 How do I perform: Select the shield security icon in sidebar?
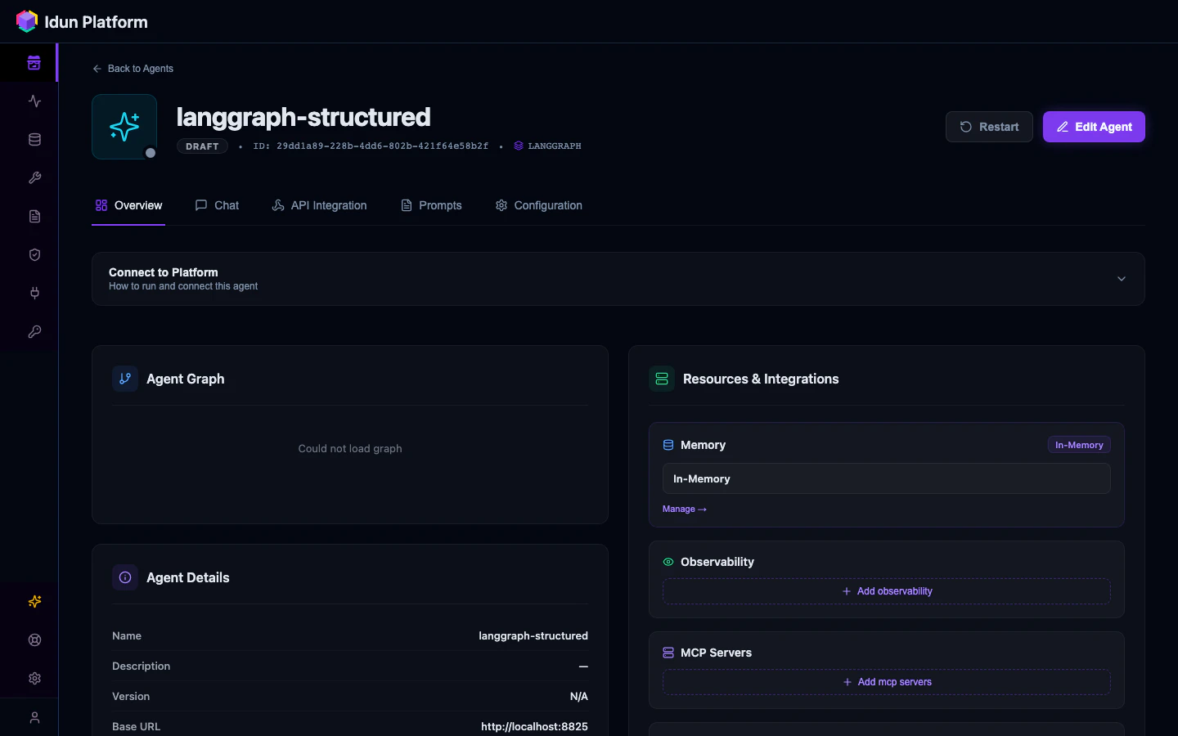[x=34, y=254]
